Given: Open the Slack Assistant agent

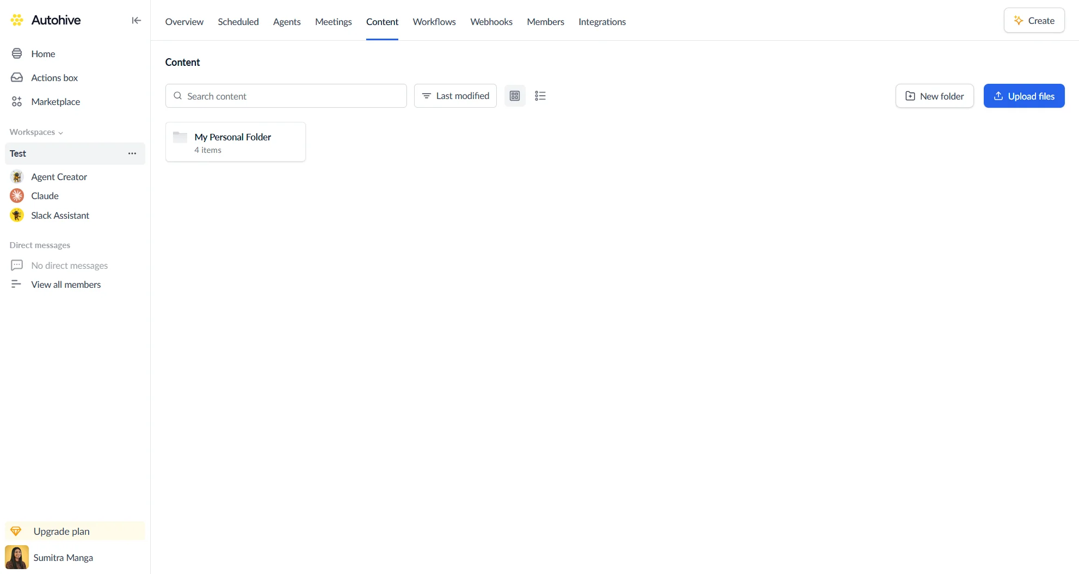Looking at the screenshot, I should point(60,215).
